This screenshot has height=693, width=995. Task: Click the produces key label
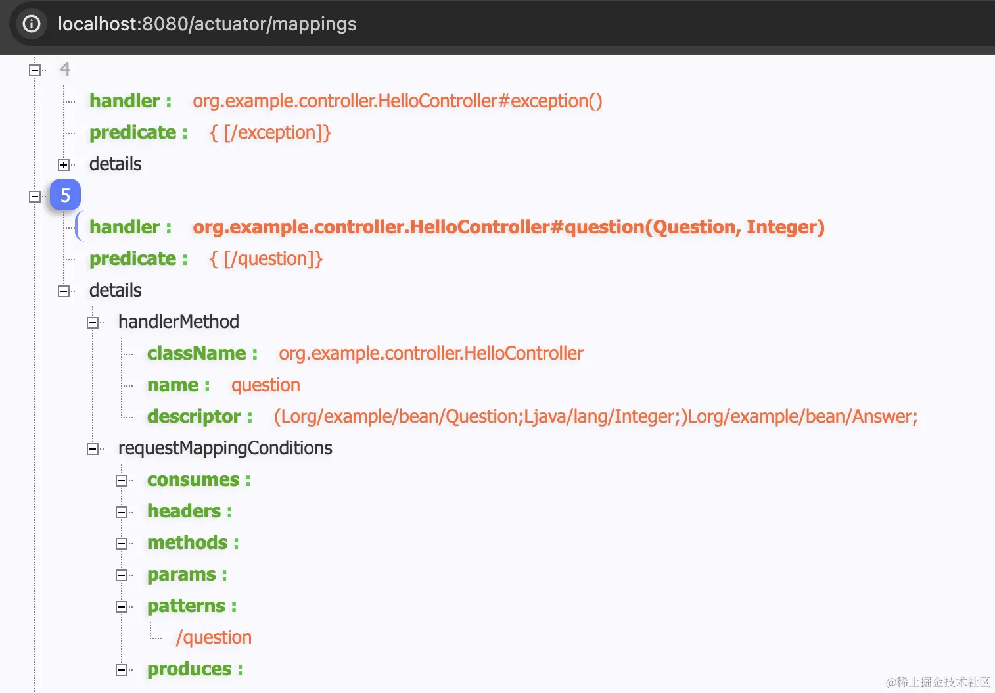point(195,669)
